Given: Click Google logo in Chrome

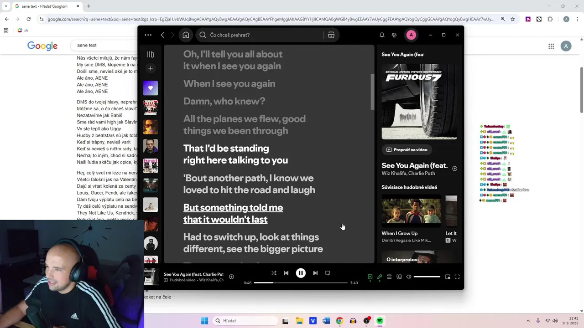Looking at the screenshot, I should point(42,46).
